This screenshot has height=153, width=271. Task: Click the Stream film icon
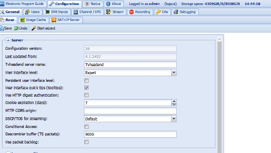(x=109, y=12)
